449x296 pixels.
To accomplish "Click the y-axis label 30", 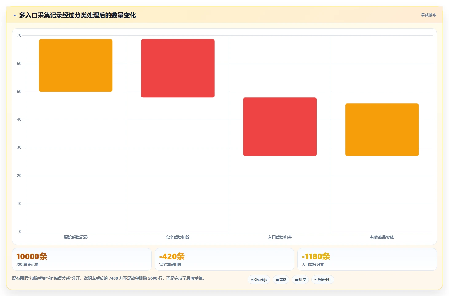I will pyautogui.click(x=19, y=148).
